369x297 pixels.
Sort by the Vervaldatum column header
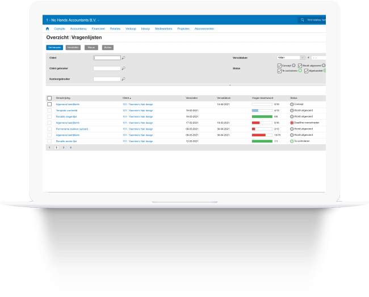point(224,98)
